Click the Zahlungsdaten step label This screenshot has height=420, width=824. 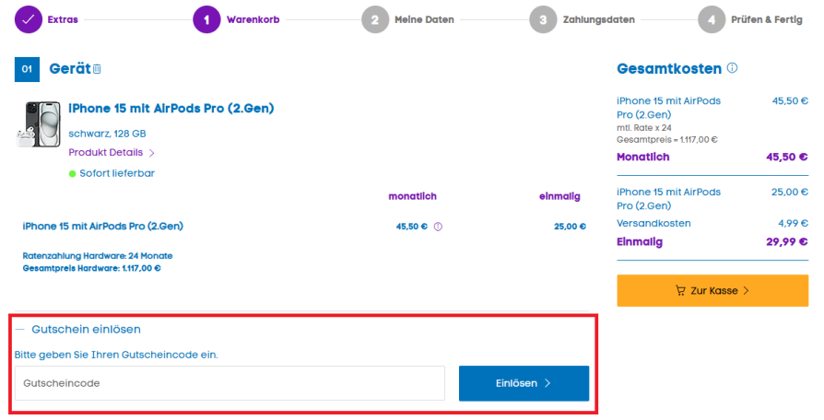[x=598, y=20]
